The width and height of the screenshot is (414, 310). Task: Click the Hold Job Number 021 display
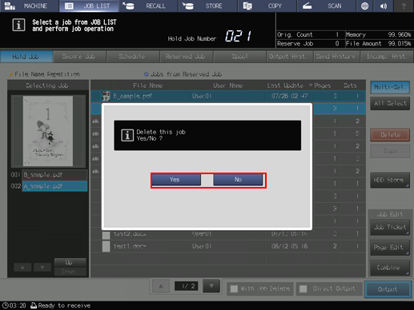[238, 36]
